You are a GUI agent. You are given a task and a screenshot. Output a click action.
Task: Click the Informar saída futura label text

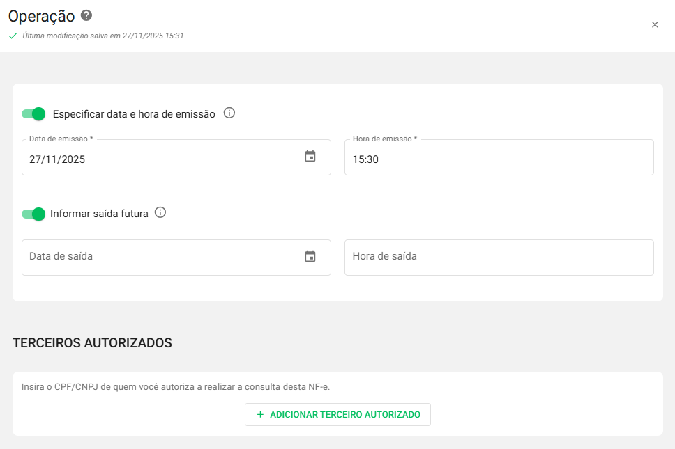coord(99,214)
